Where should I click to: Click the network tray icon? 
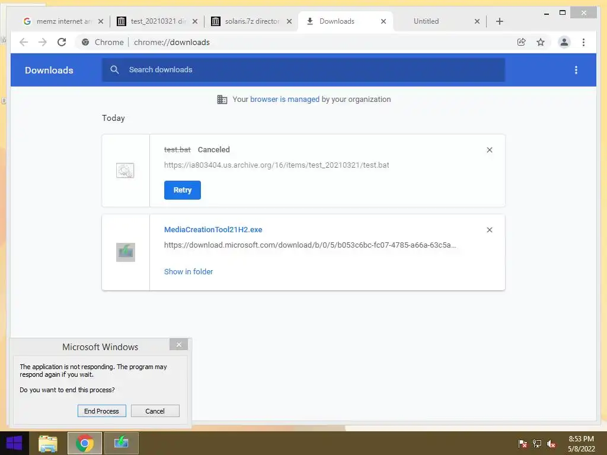point(537,444)
